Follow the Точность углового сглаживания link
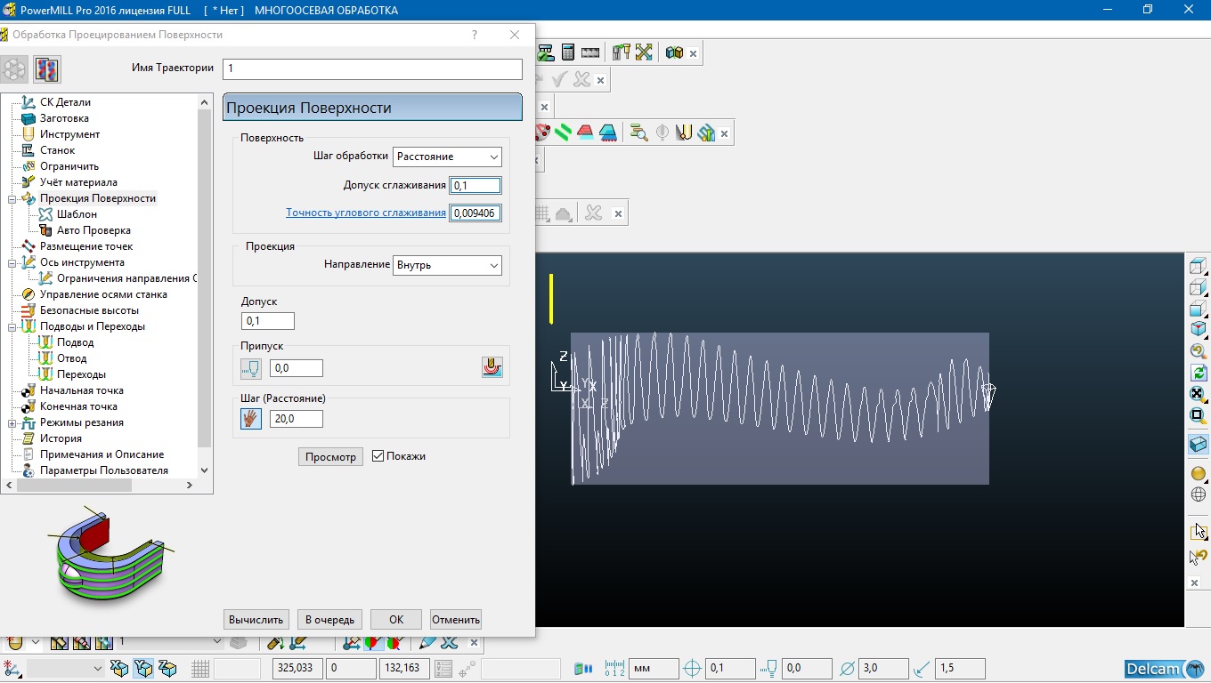Image resolution: width=1211 pixels, height=683 pixels. (365, 213)
